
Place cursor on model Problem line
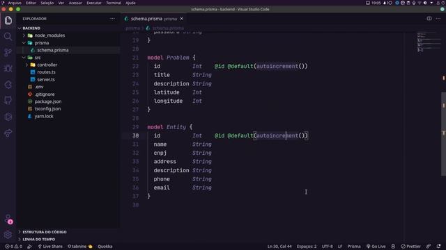(171, 58)
